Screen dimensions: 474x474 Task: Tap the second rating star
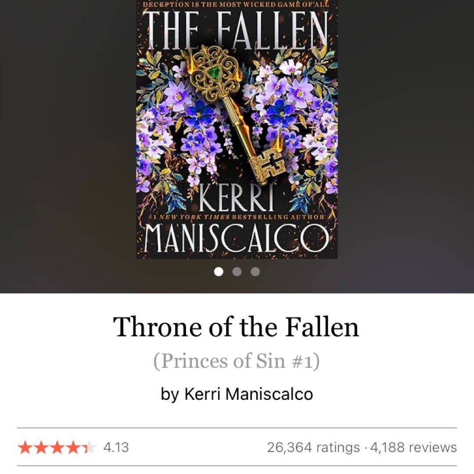tap(41, 447)
